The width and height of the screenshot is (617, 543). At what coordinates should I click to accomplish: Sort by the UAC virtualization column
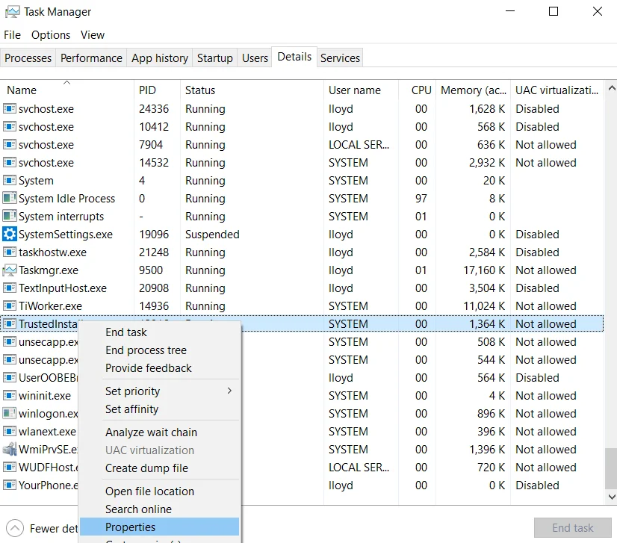(556, 90)
